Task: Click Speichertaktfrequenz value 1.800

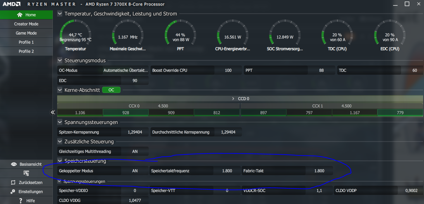Action: 227,171
